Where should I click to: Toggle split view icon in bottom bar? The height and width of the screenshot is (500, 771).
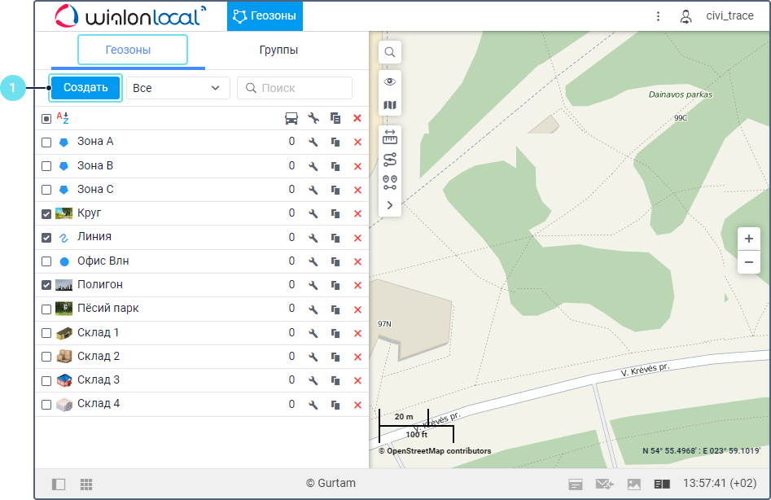click(x=662, y=485)
